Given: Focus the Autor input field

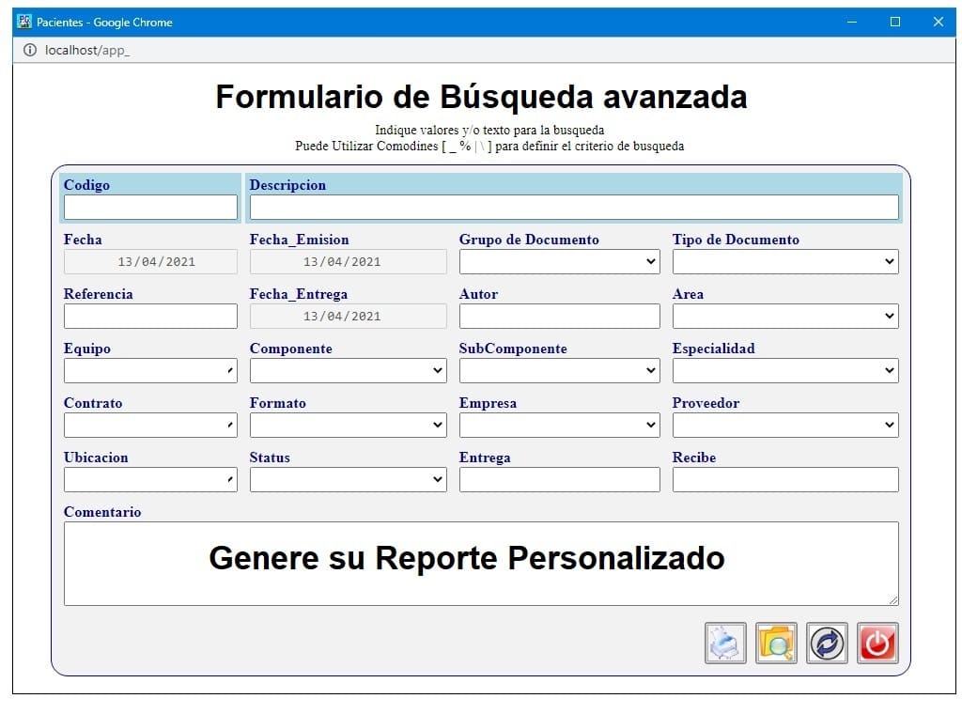Looking at the screenshot, I should point(560,317).
